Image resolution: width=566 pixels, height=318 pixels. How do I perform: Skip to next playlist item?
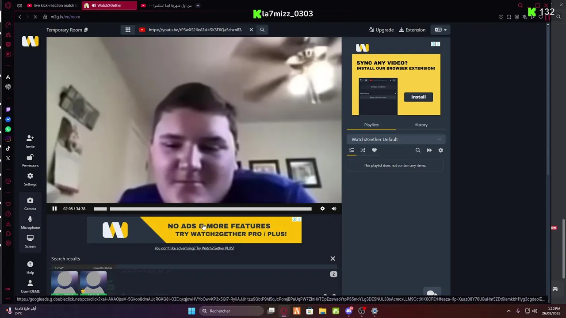pyautogui.click(x=429, y=150)
